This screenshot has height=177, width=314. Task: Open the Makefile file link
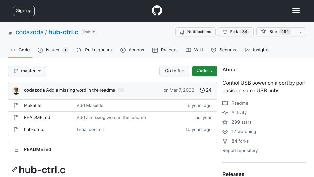pyautogui.click(x=32, y=105)
